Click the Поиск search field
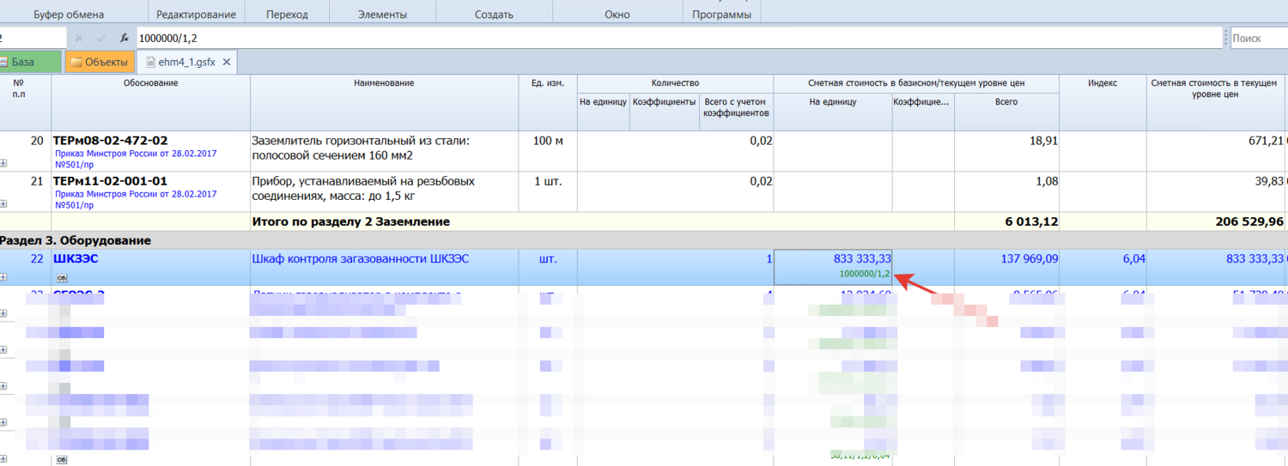The image size is (1288, 466). [1257, 39]
